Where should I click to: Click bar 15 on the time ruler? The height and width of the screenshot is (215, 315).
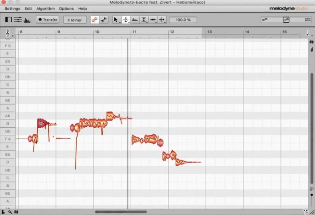[285, 32]
